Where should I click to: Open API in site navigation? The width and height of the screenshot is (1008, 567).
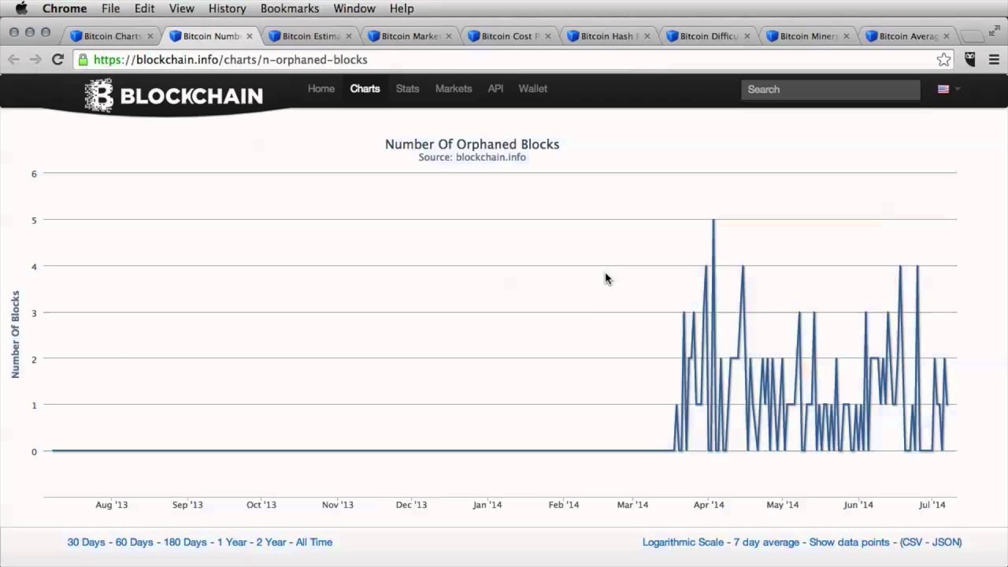(495, 89)
